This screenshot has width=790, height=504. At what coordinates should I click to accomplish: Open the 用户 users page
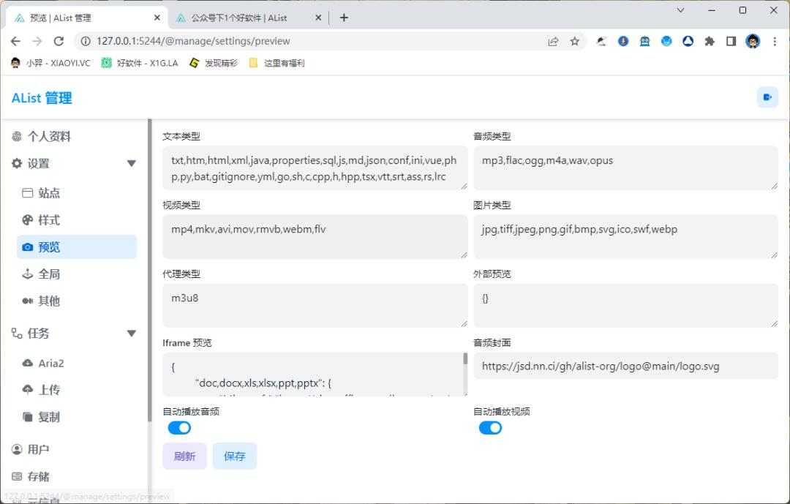pyautogui.click(x=38, y=449)
